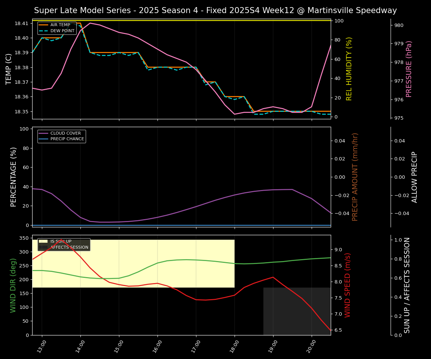The height and width of the screenshot is (359, 431).
Task: Click the AIR TEMP legend entry
Action: pos(60,25)
